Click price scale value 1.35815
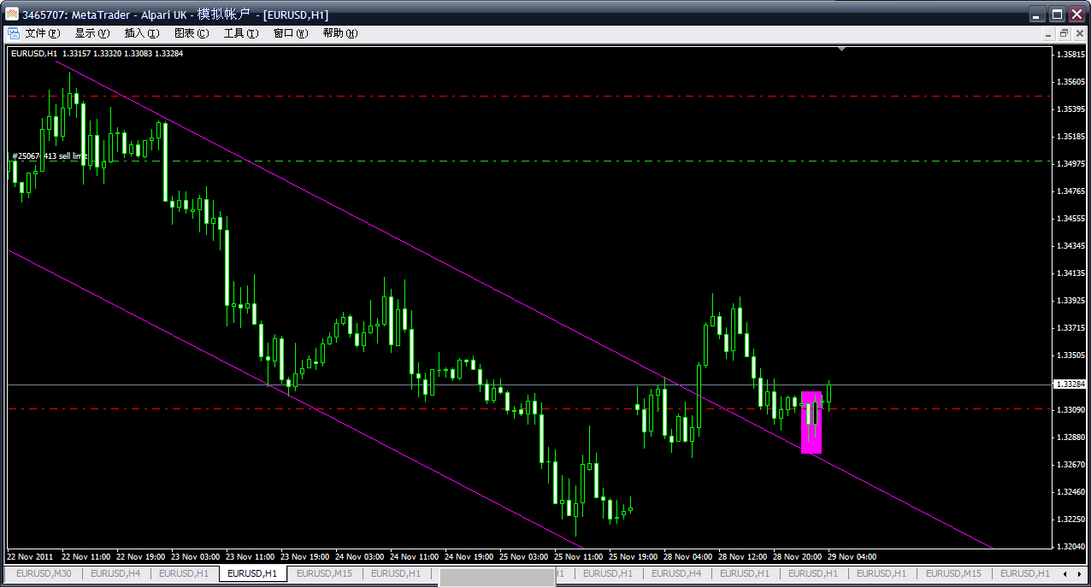 (1070, 55)
